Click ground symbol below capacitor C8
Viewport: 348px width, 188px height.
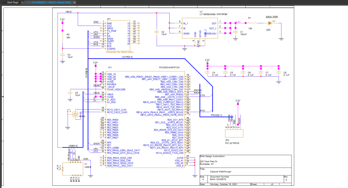click(279, 82)
